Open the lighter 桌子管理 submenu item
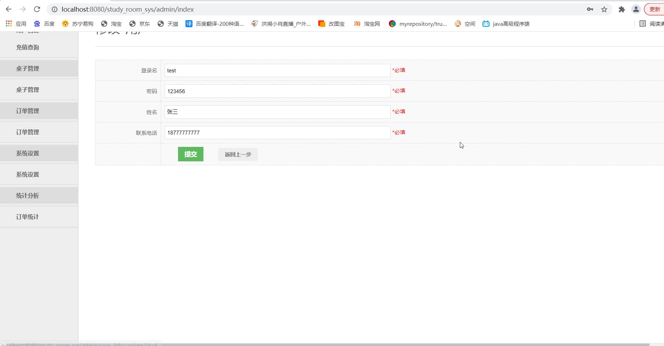 [28, 90]
